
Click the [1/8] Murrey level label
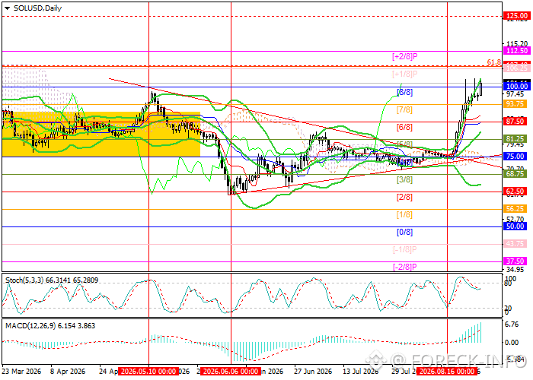(404, 215)
